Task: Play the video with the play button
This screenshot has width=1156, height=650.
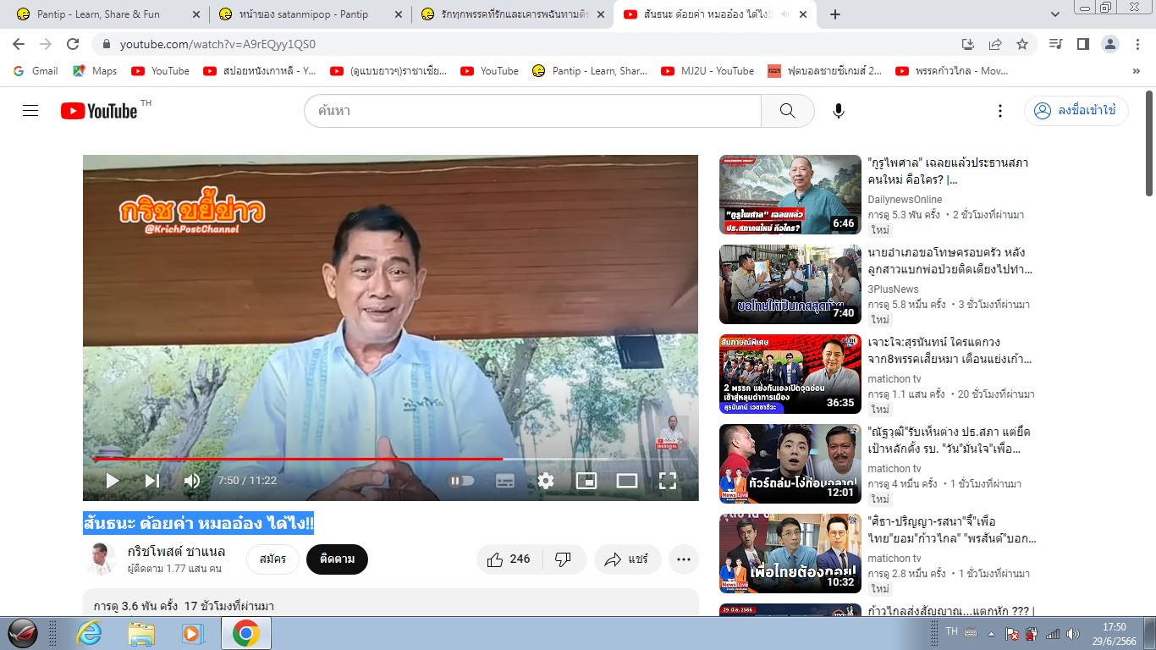Action: point(113,481)
